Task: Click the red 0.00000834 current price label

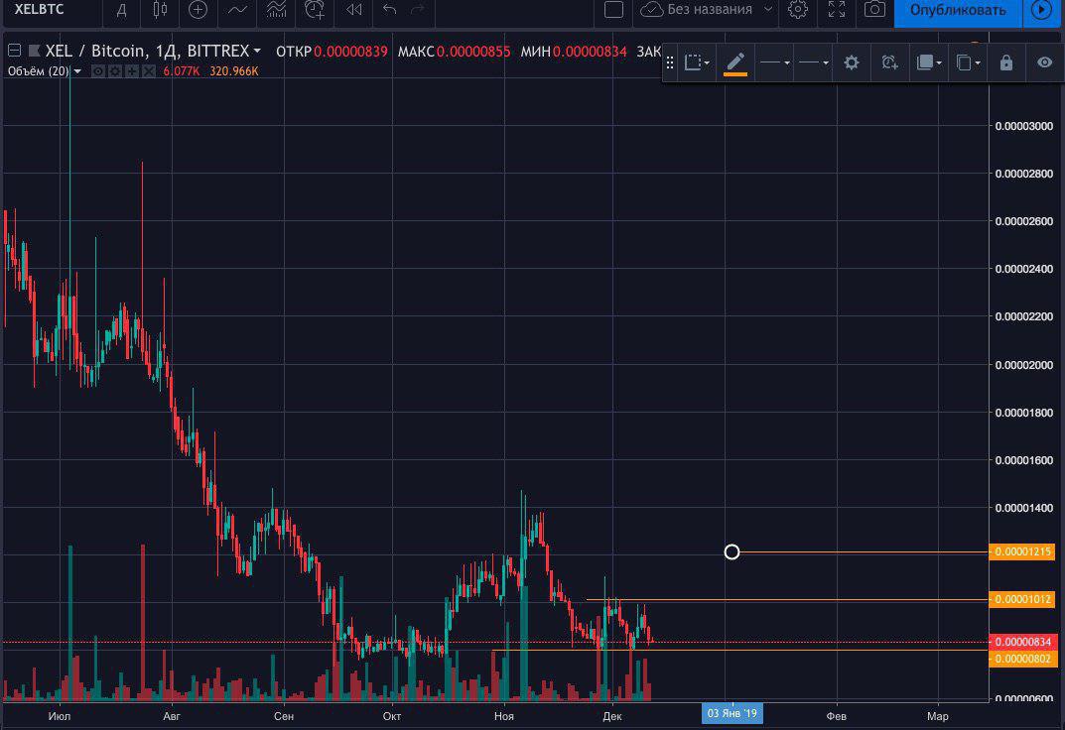Action: click(x=1023, y=642)
